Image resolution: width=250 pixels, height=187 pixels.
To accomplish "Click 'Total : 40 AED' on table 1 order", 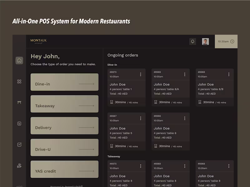I will pyautogui.click(x=119, y=94).
